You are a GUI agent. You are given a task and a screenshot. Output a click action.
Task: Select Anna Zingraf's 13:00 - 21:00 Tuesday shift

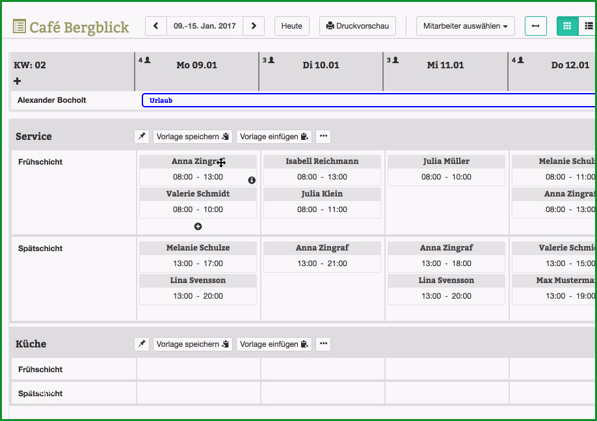coord(322,256)
